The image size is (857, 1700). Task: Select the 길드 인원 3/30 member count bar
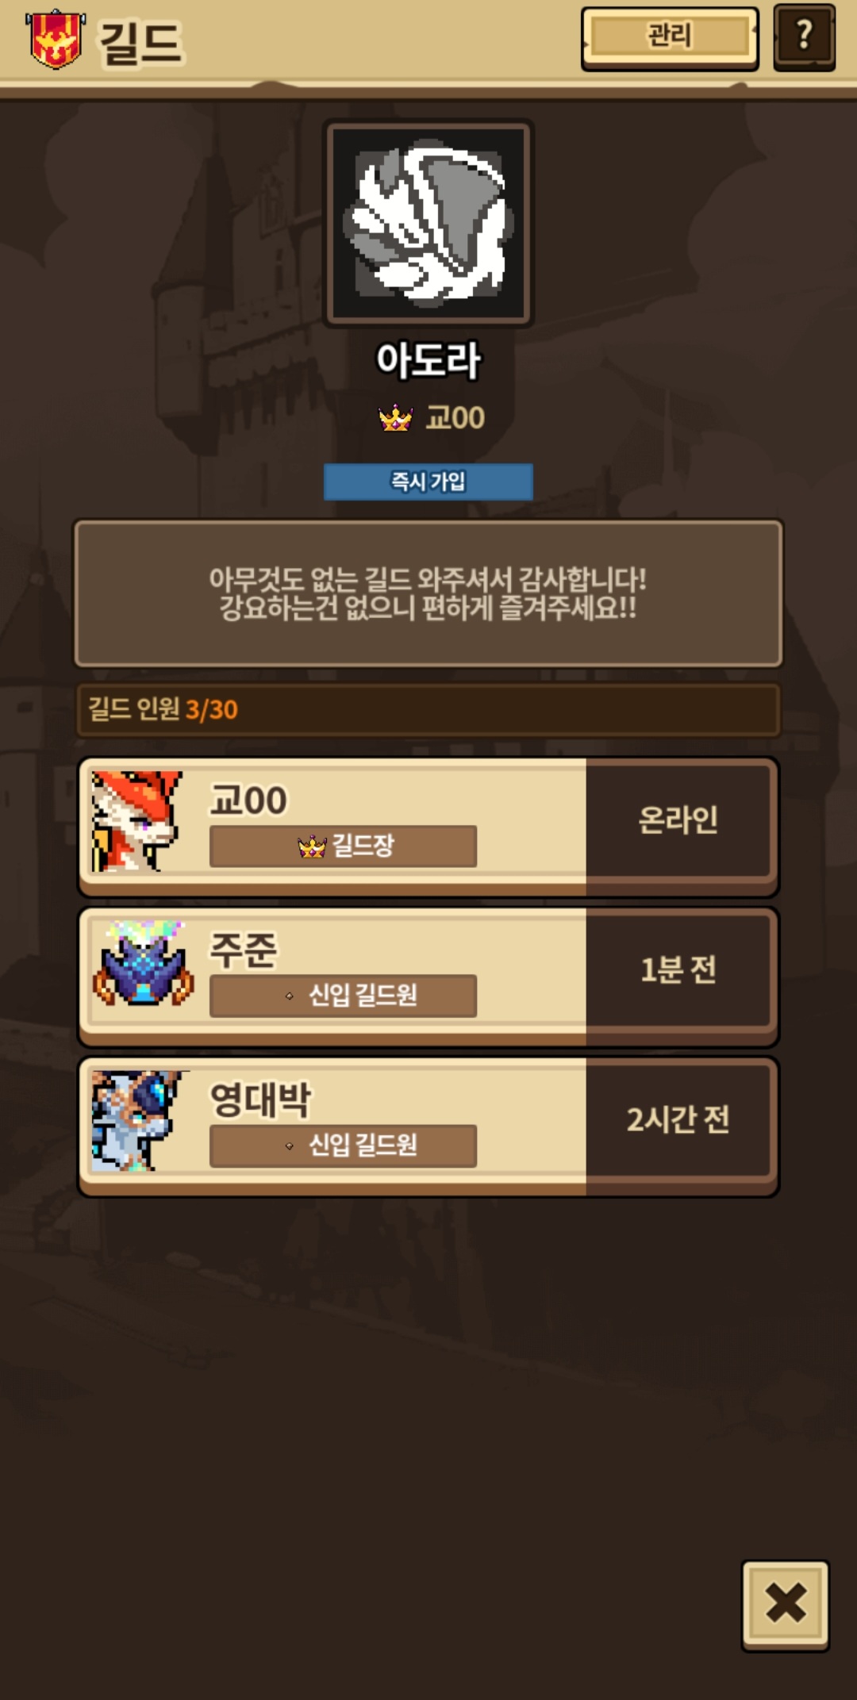(428, 709)
